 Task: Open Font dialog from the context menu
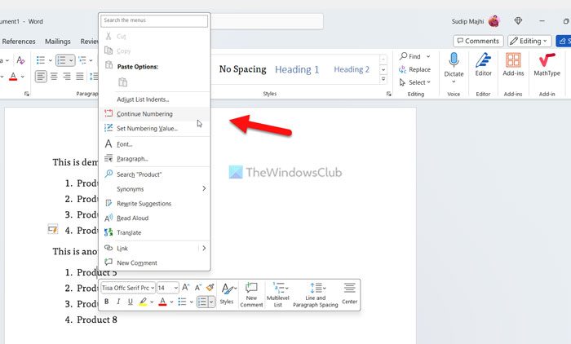coord(155,144)
